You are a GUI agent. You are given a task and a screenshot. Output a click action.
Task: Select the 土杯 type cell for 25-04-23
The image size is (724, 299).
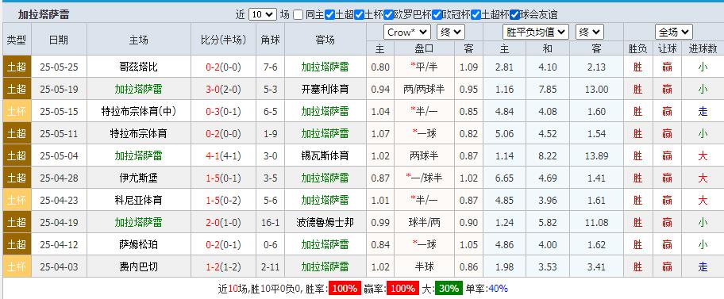[17, 200]
